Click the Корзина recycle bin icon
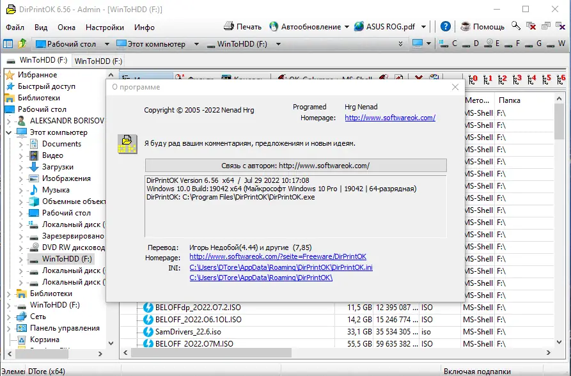Viewport: 571px width, 376px height. pyautogui.click(x=22, y=340)
